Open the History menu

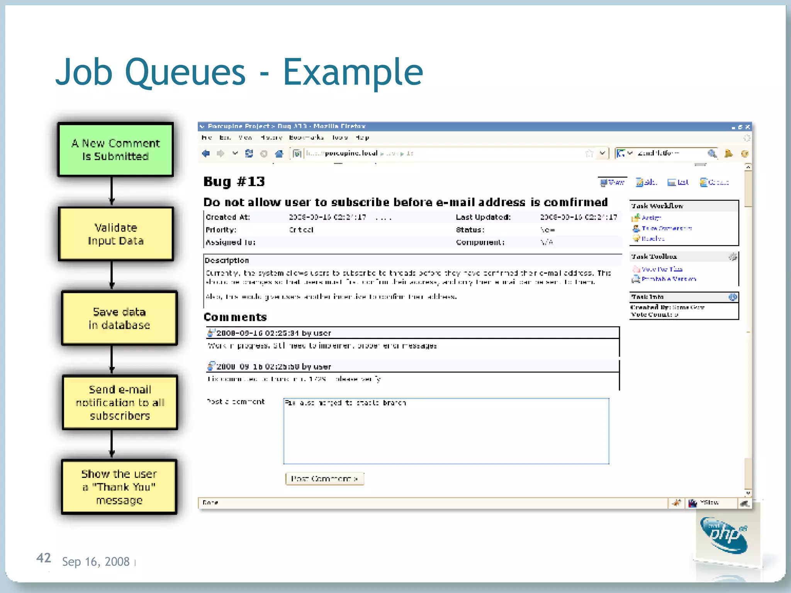click(271, 137)
